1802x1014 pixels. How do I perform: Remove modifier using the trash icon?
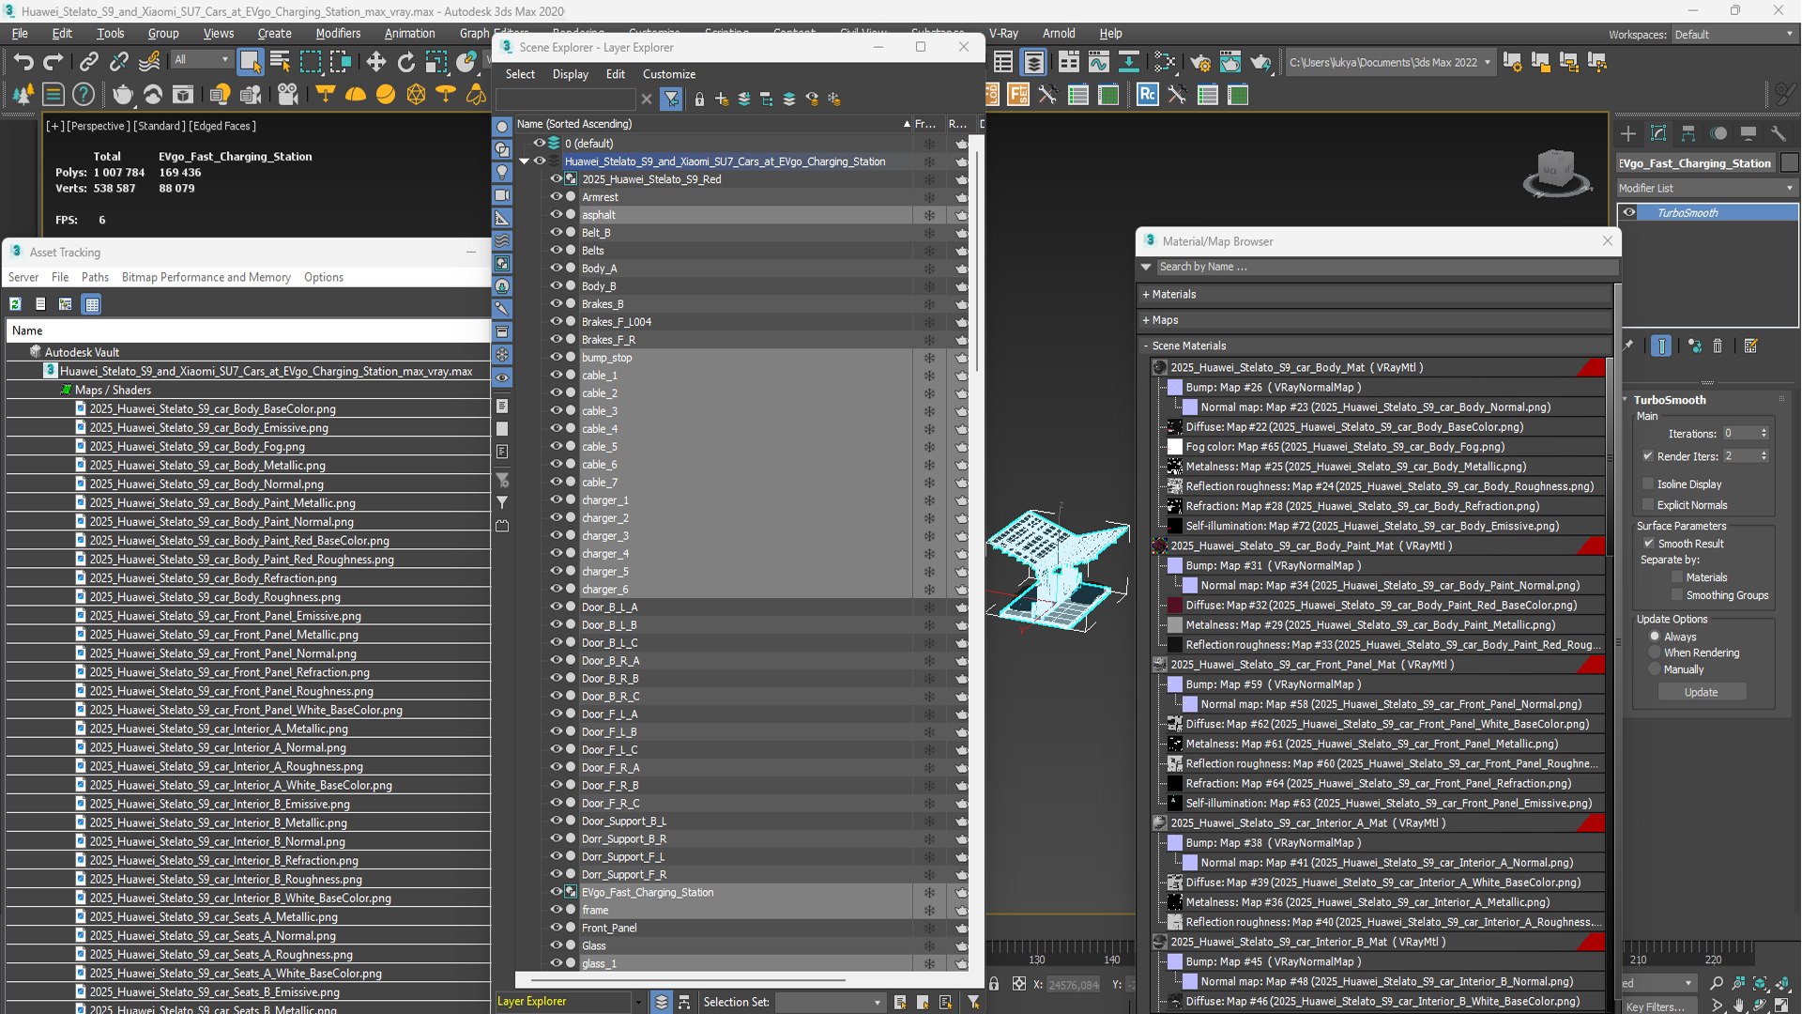click(1718, 346)
